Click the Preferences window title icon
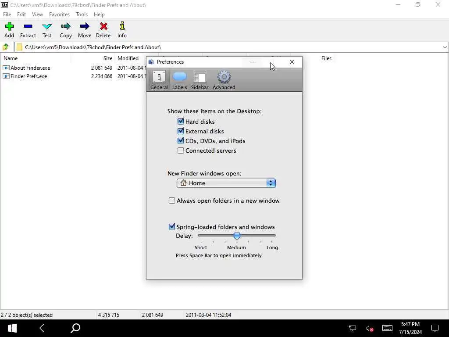This screenshot has height=337, width=449. coord(151,62)
